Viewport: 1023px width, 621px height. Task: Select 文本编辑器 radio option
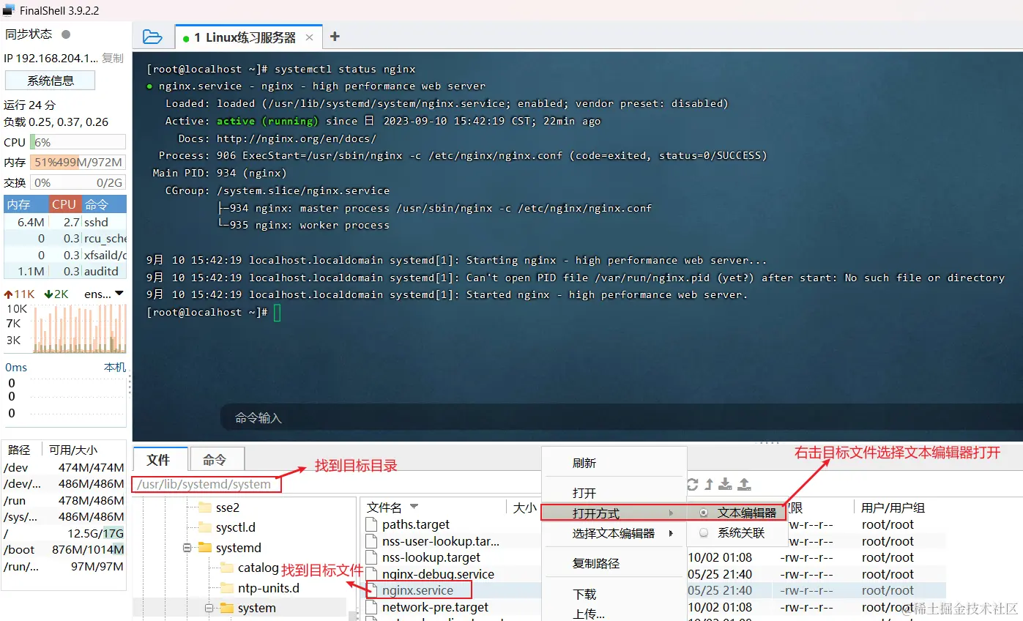704,513
